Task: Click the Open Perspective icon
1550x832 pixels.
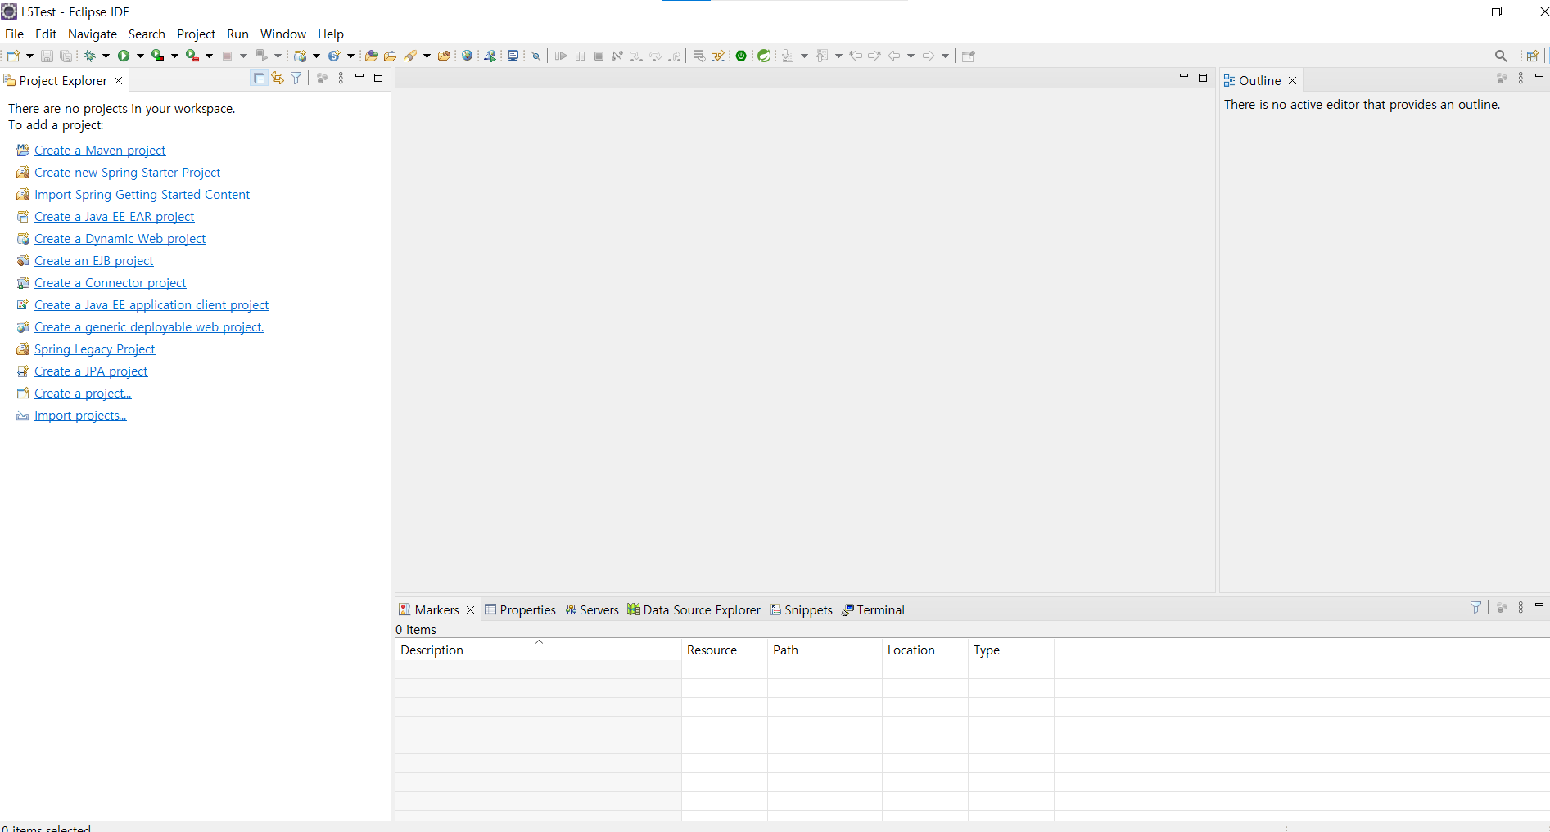Action: pos(1532,56)
